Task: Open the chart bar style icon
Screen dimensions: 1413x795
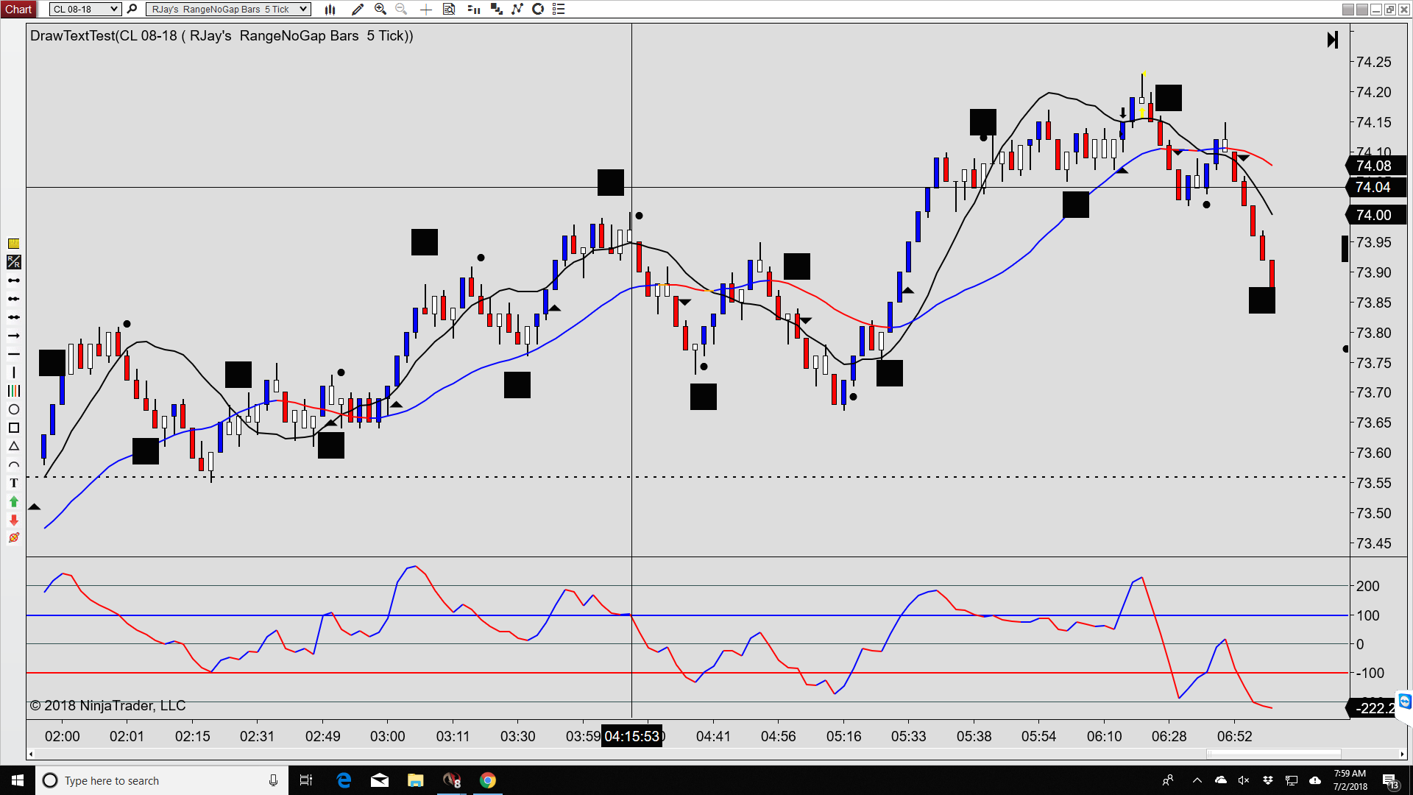Action: coord(330,10)
